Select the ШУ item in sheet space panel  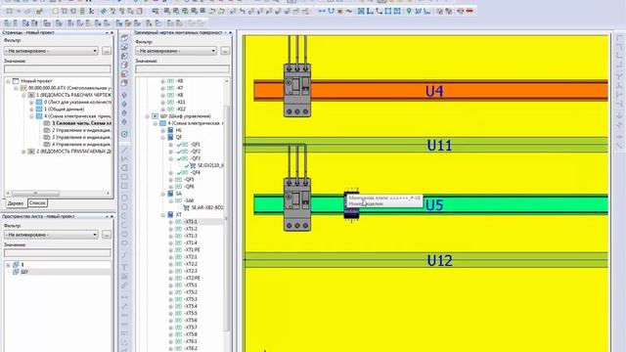[24, 272]
